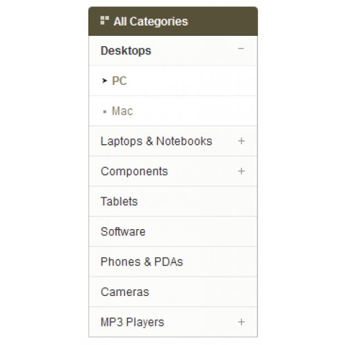Select the PC subcategory
Screen dimensions: 345x345
pyautogui.click(x=119, y=81)
